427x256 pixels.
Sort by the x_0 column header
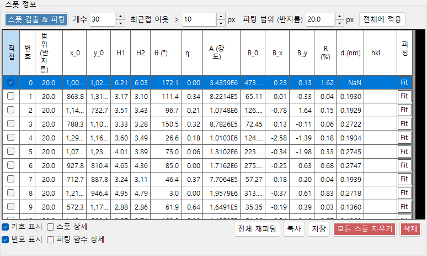74,53
